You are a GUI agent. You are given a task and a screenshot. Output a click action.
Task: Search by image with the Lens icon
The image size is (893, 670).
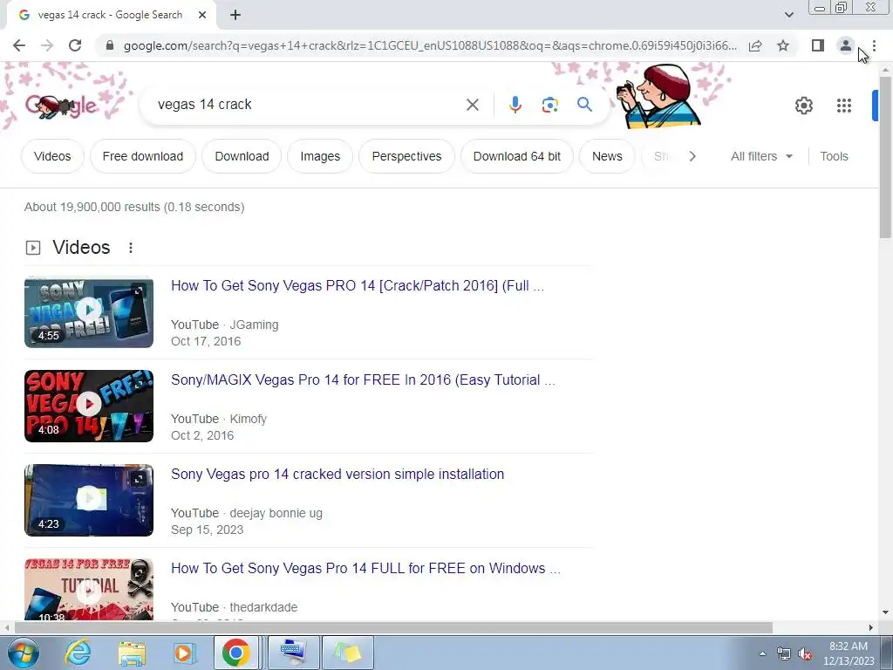pos(549,105)
